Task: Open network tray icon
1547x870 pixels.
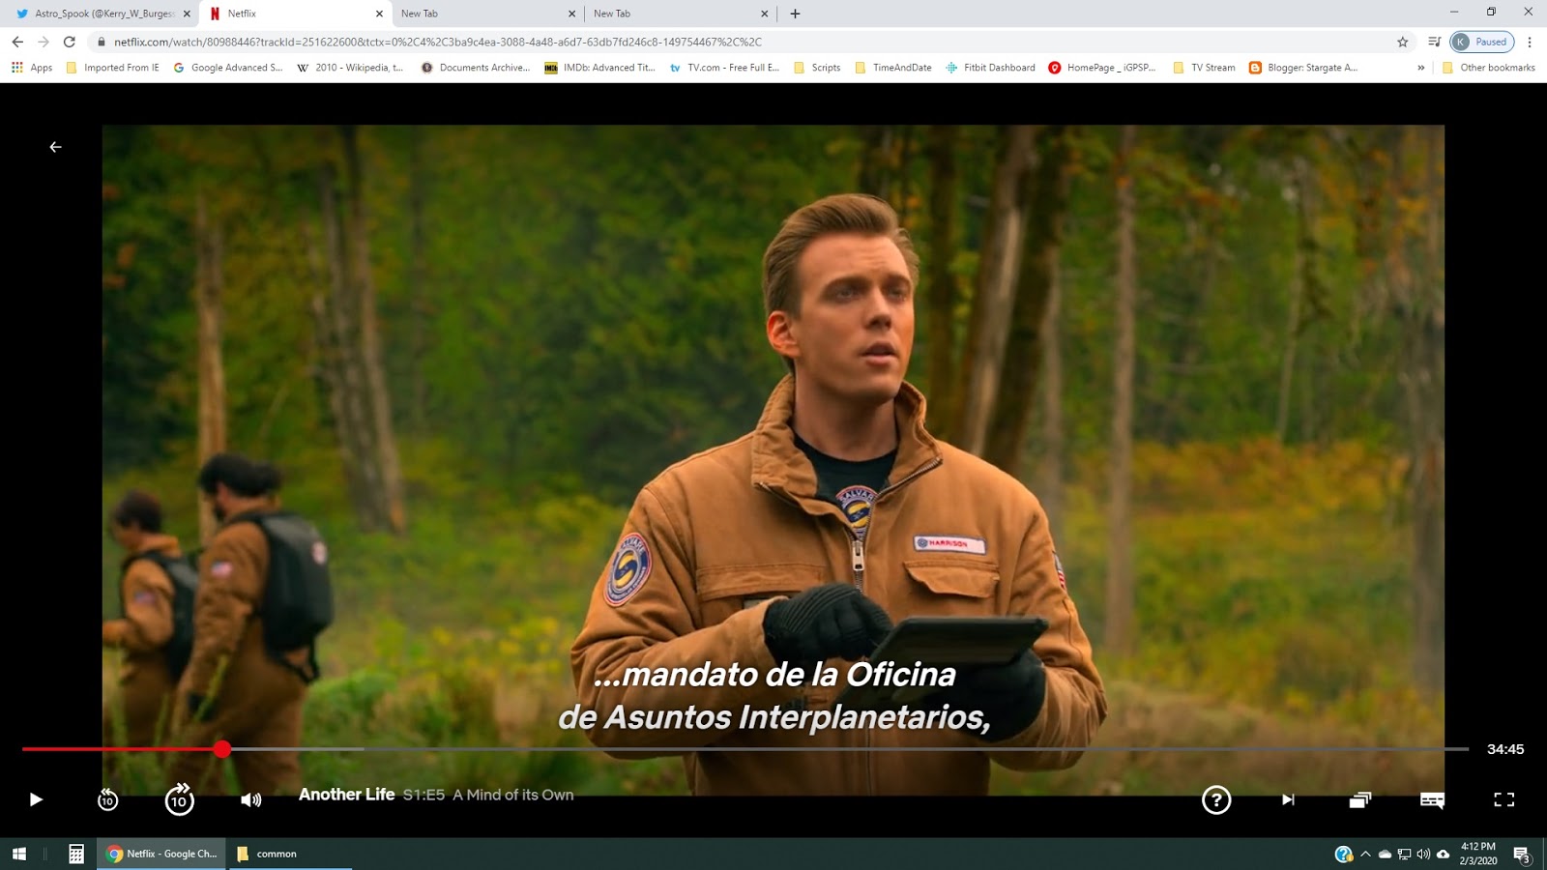Action: tap(1404, 854)
